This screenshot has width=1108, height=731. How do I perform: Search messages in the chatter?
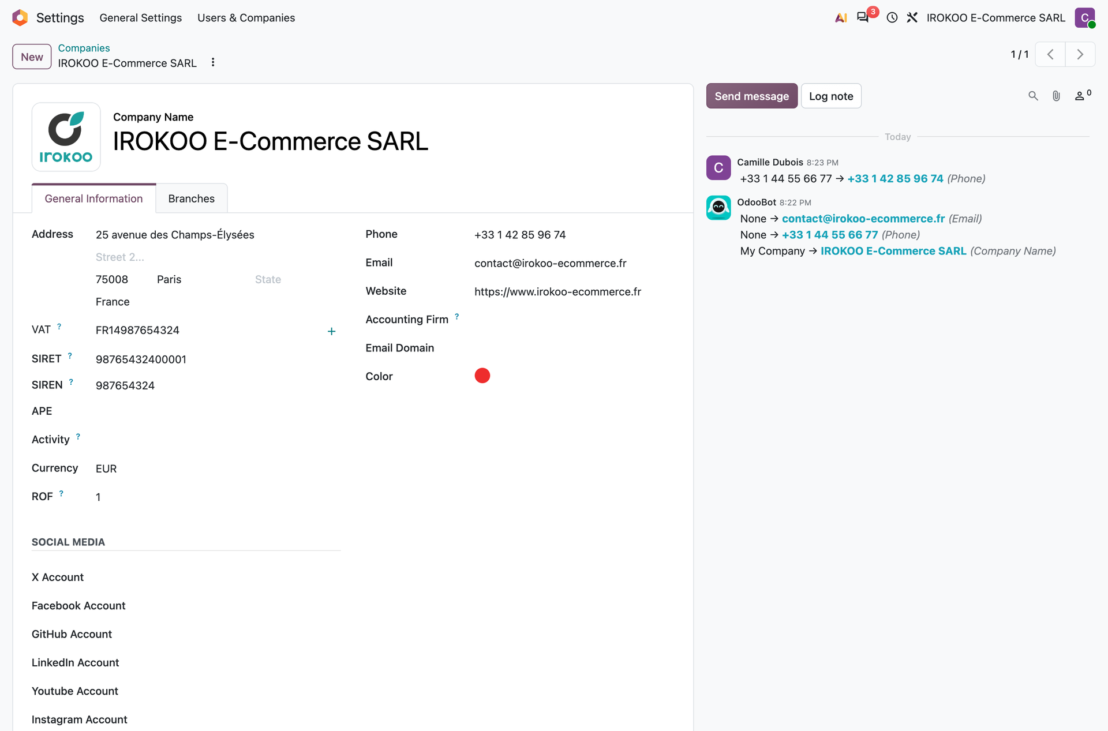1033,96
